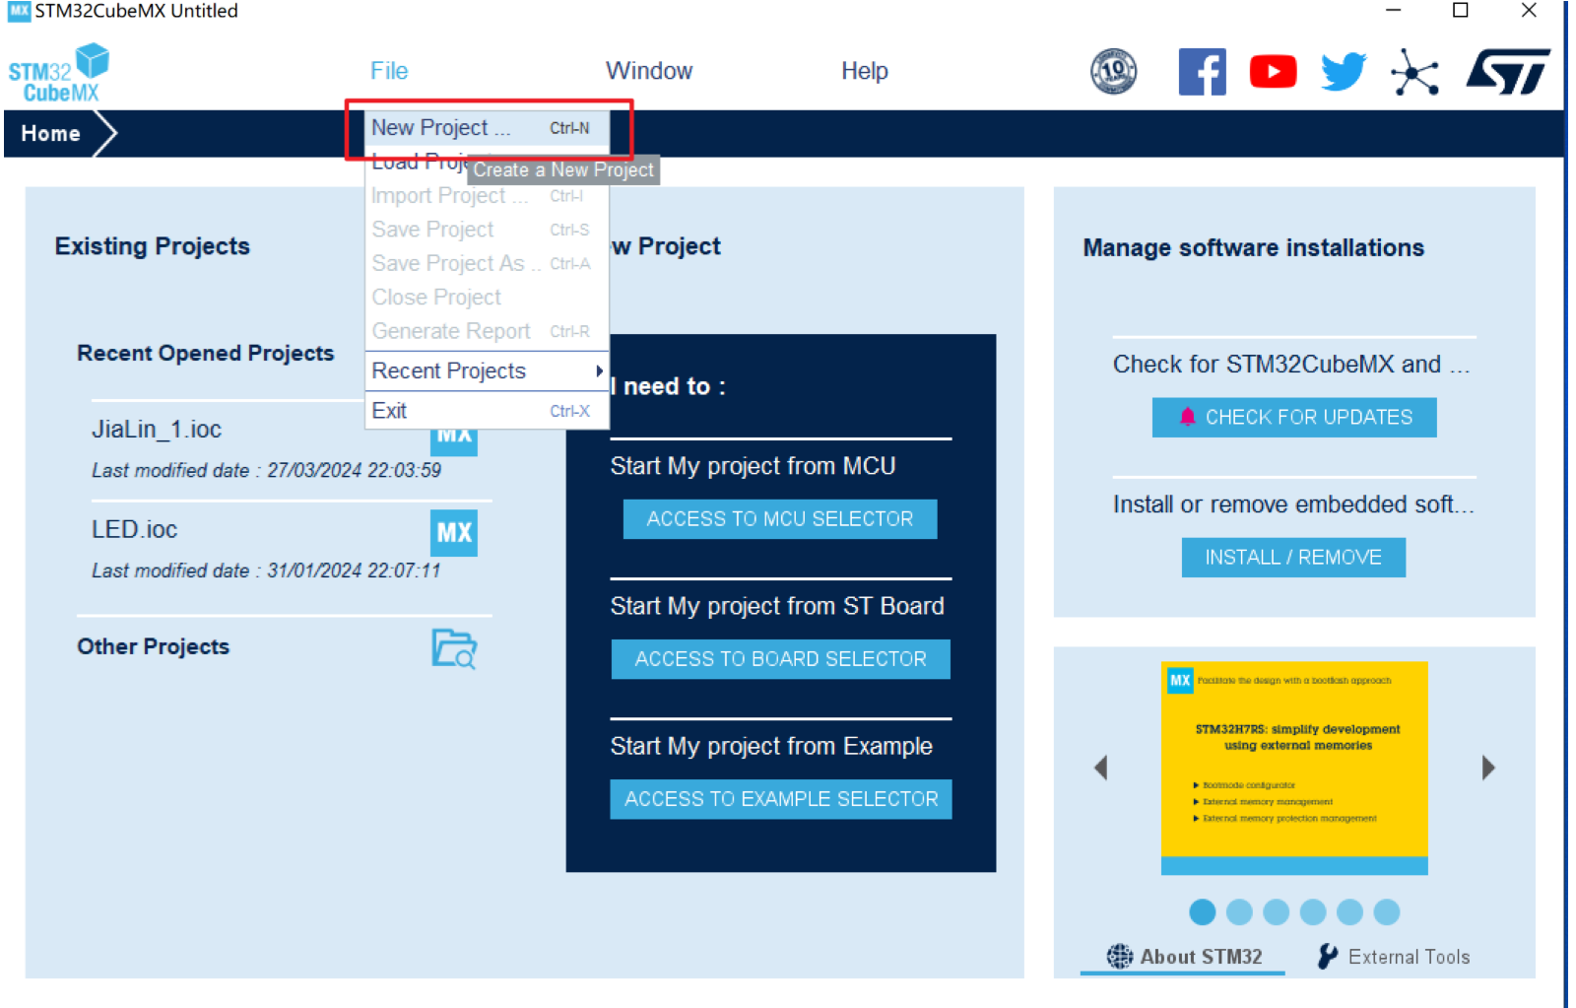Open the Window menu
The height and width of the screenshot is (1008, 1576).
(649, 71)
